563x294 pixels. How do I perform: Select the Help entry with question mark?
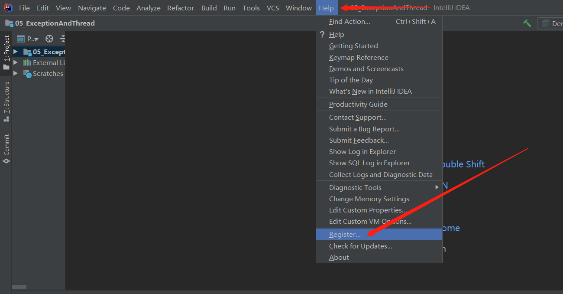379,35
